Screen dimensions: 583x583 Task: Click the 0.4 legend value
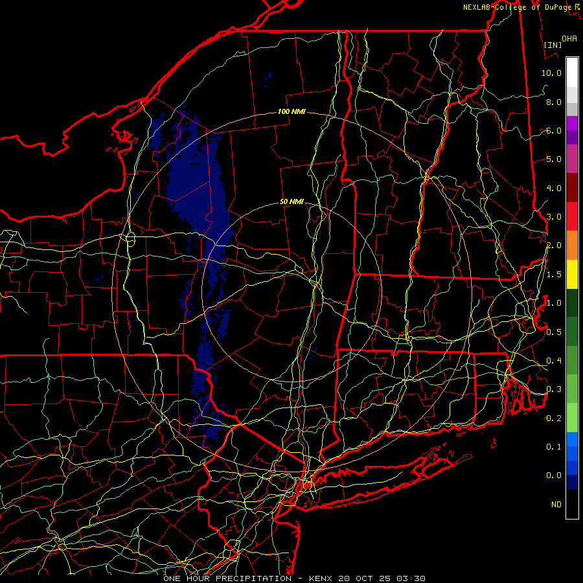[x=554, y=360]
